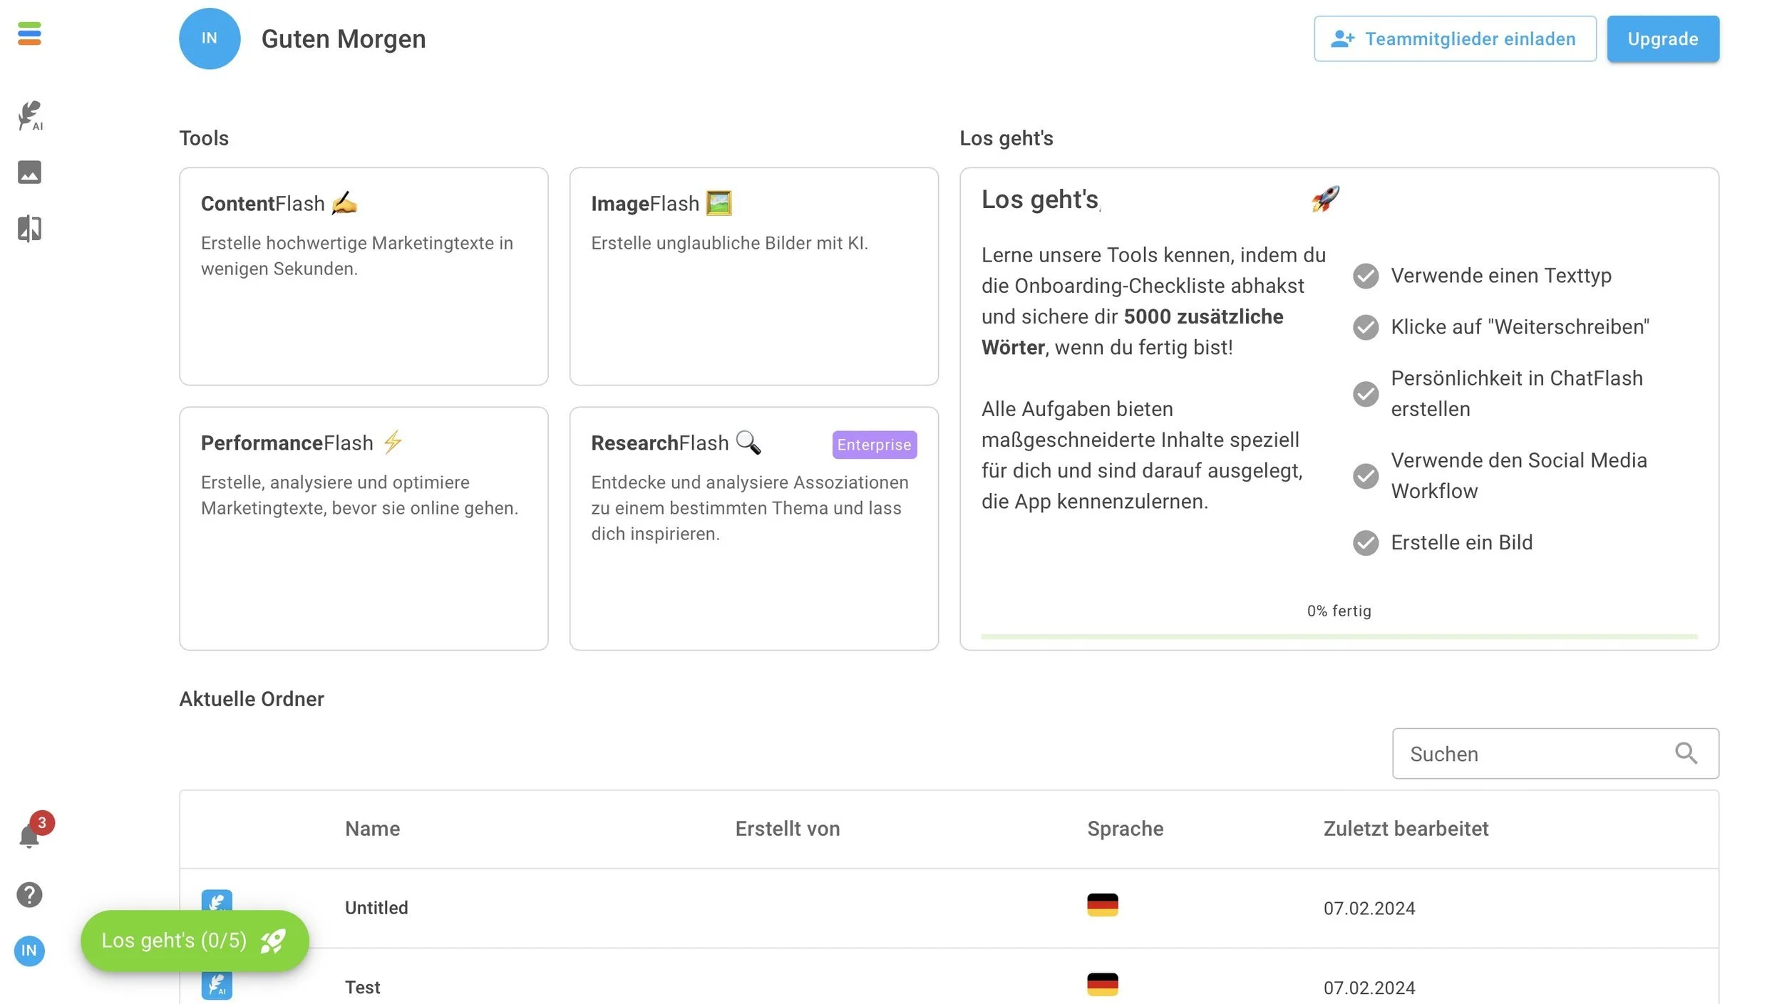Open the compare/translate icon in sidebar
Image resolution: width=1782 pixels, height=1004 pixels.
click(29, 229)
